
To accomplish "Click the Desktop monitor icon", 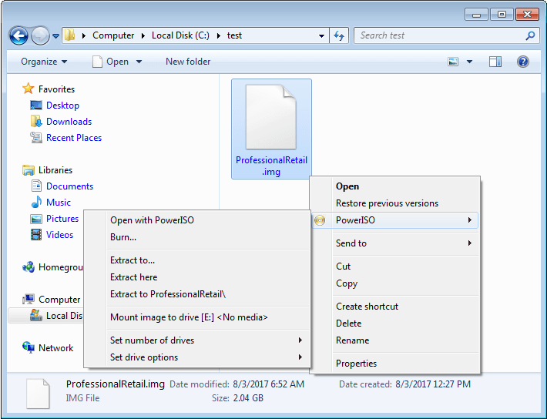I will (36, 105).
